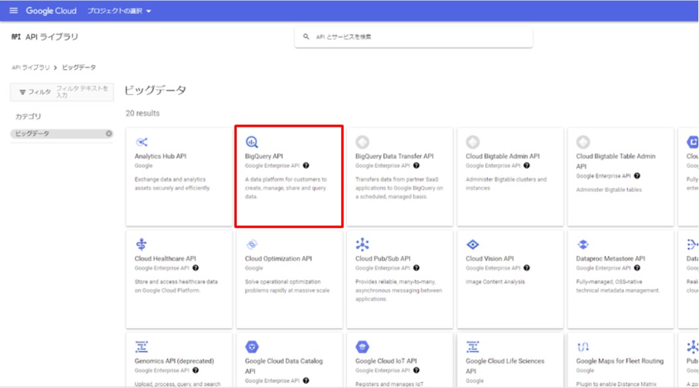This screenshot has height=388, width=699.
Task: Open the BigQuery API card title
Action: [264, 157]
